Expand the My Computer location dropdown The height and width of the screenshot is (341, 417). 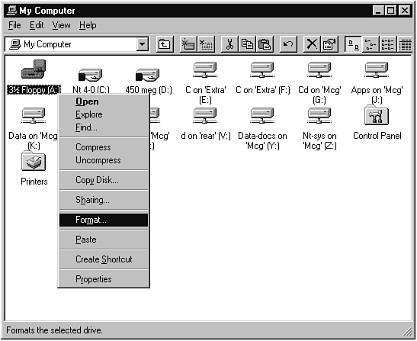(143, 44)
